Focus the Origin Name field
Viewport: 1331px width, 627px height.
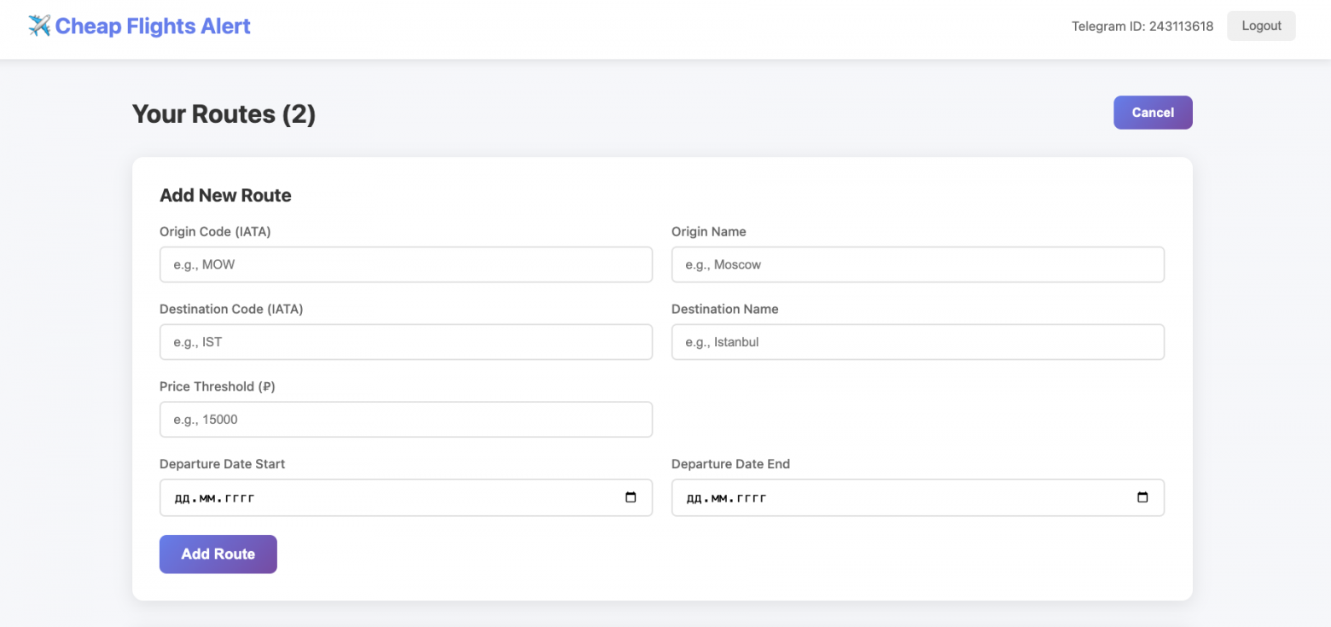(x=918, y=264)
